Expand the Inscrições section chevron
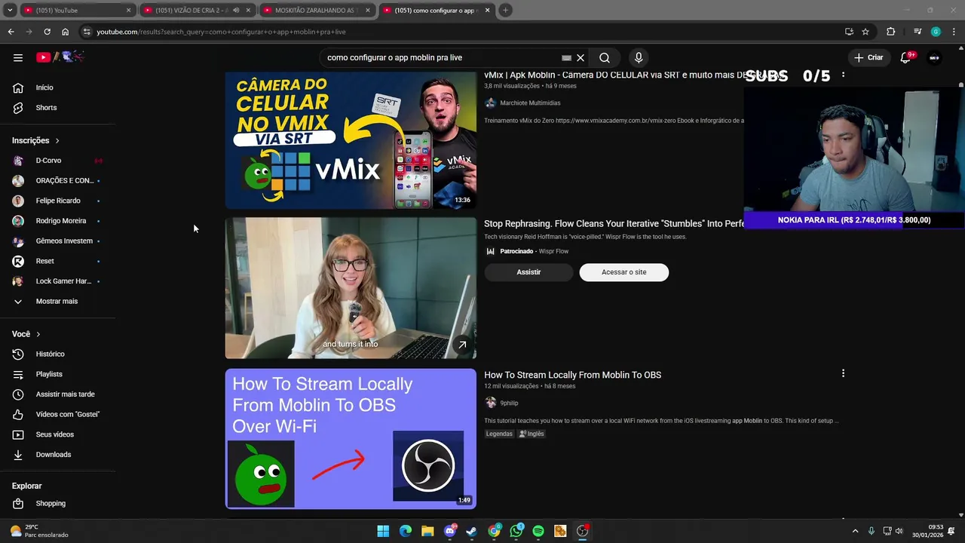This screenshot has height=543, width=965. click(x=57, y=140)
